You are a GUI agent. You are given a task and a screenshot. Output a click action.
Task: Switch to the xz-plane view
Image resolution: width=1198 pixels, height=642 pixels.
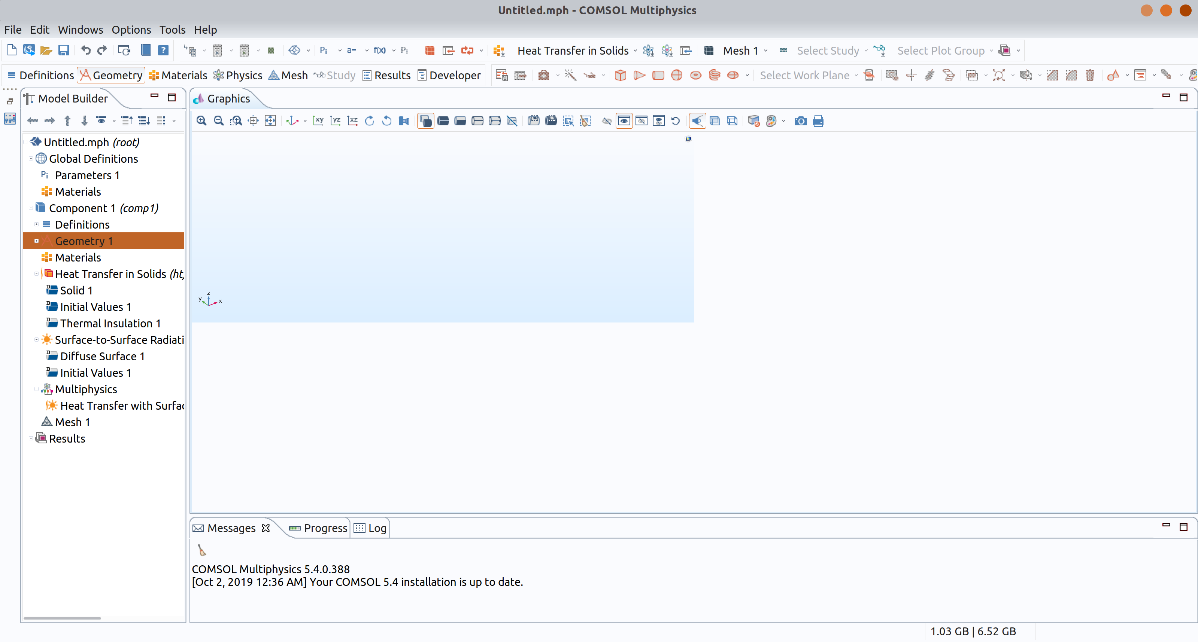point(352,121)
